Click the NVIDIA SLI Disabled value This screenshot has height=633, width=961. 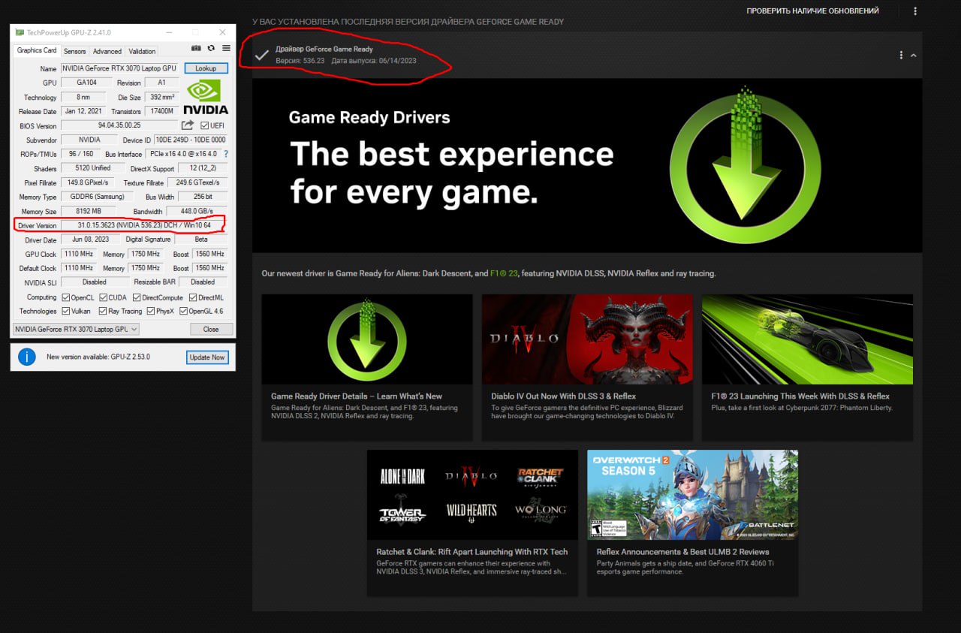pos(95,282)
